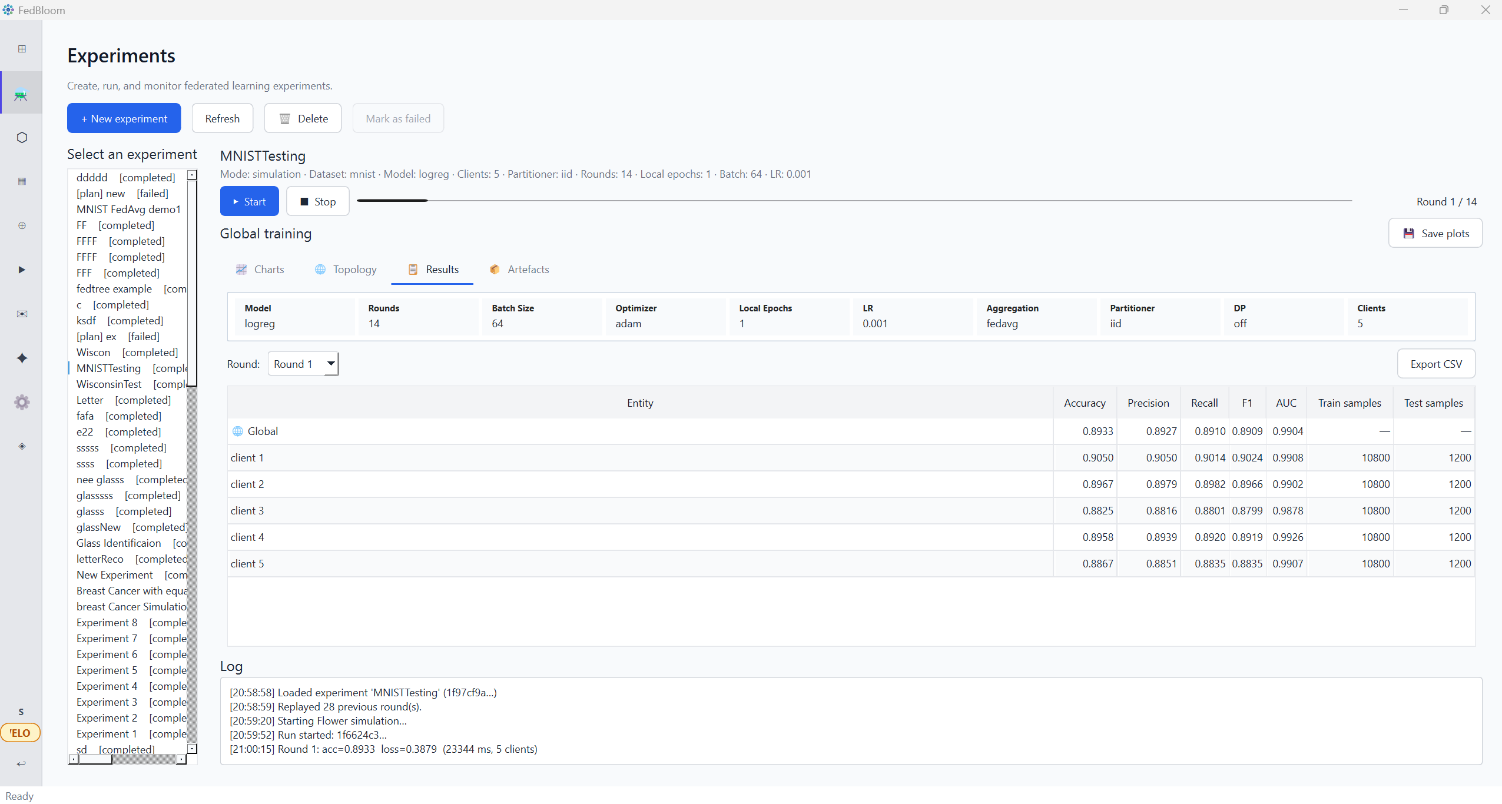This screenshot has width=1502, height=804.
Task: Click the globe icon beside Global row
Action: [x=238, y=431]
